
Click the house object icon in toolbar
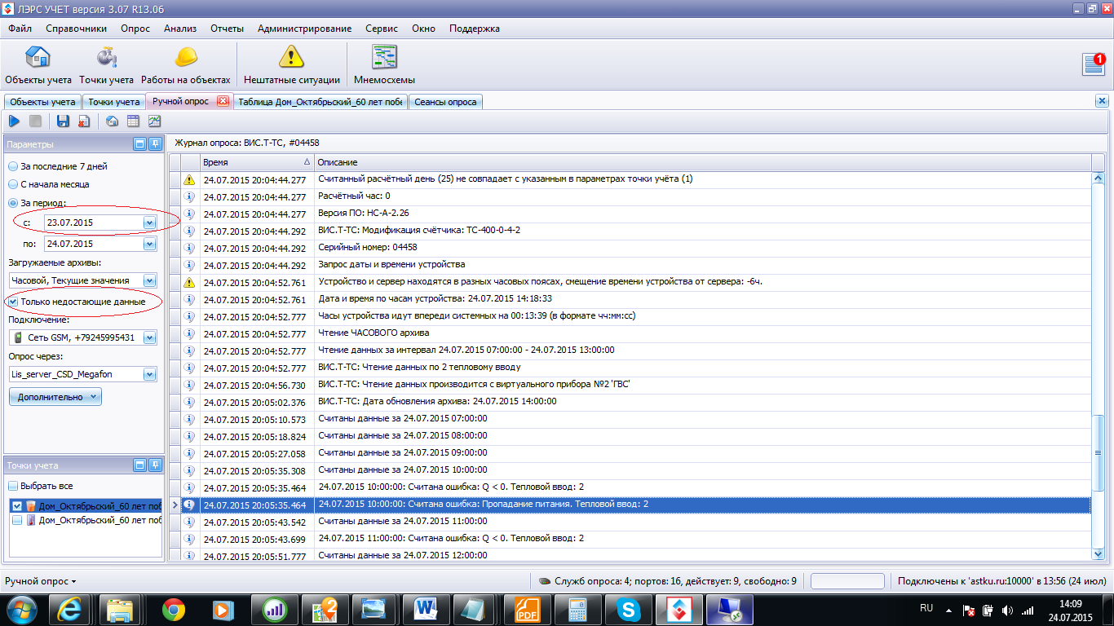(112, 121)
